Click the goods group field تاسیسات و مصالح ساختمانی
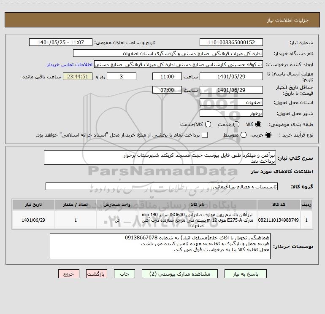Screen dimensions: 325x314 (162, 186)
